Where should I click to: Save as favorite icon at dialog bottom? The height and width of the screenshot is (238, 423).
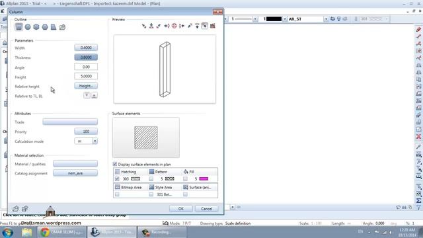click(25, 209)
